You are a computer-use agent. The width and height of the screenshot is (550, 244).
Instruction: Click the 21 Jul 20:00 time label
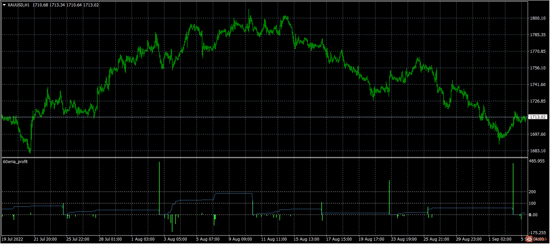(x=45, y=239)
